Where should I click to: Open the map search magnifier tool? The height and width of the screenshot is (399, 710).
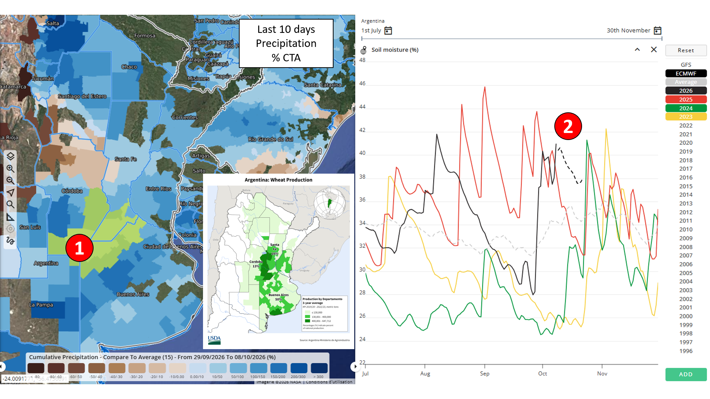click(10, 204)
